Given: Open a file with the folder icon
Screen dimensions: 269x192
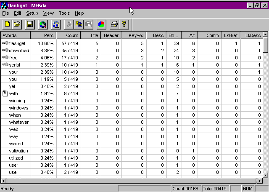Looking at the screenshot, I should [x=17, y=24].
